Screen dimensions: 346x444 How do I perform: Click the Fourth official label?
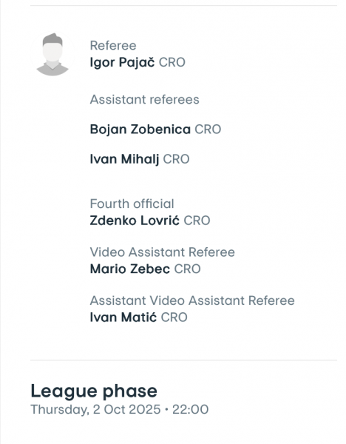point(132,204)
